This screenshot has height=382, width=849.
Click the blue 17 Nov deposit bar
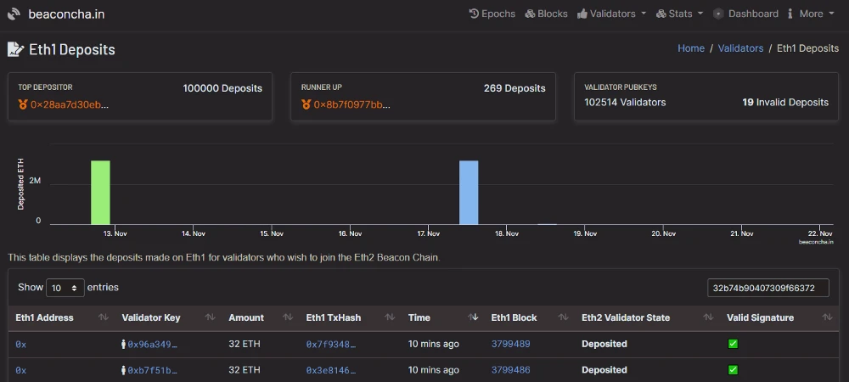point(469,193)
